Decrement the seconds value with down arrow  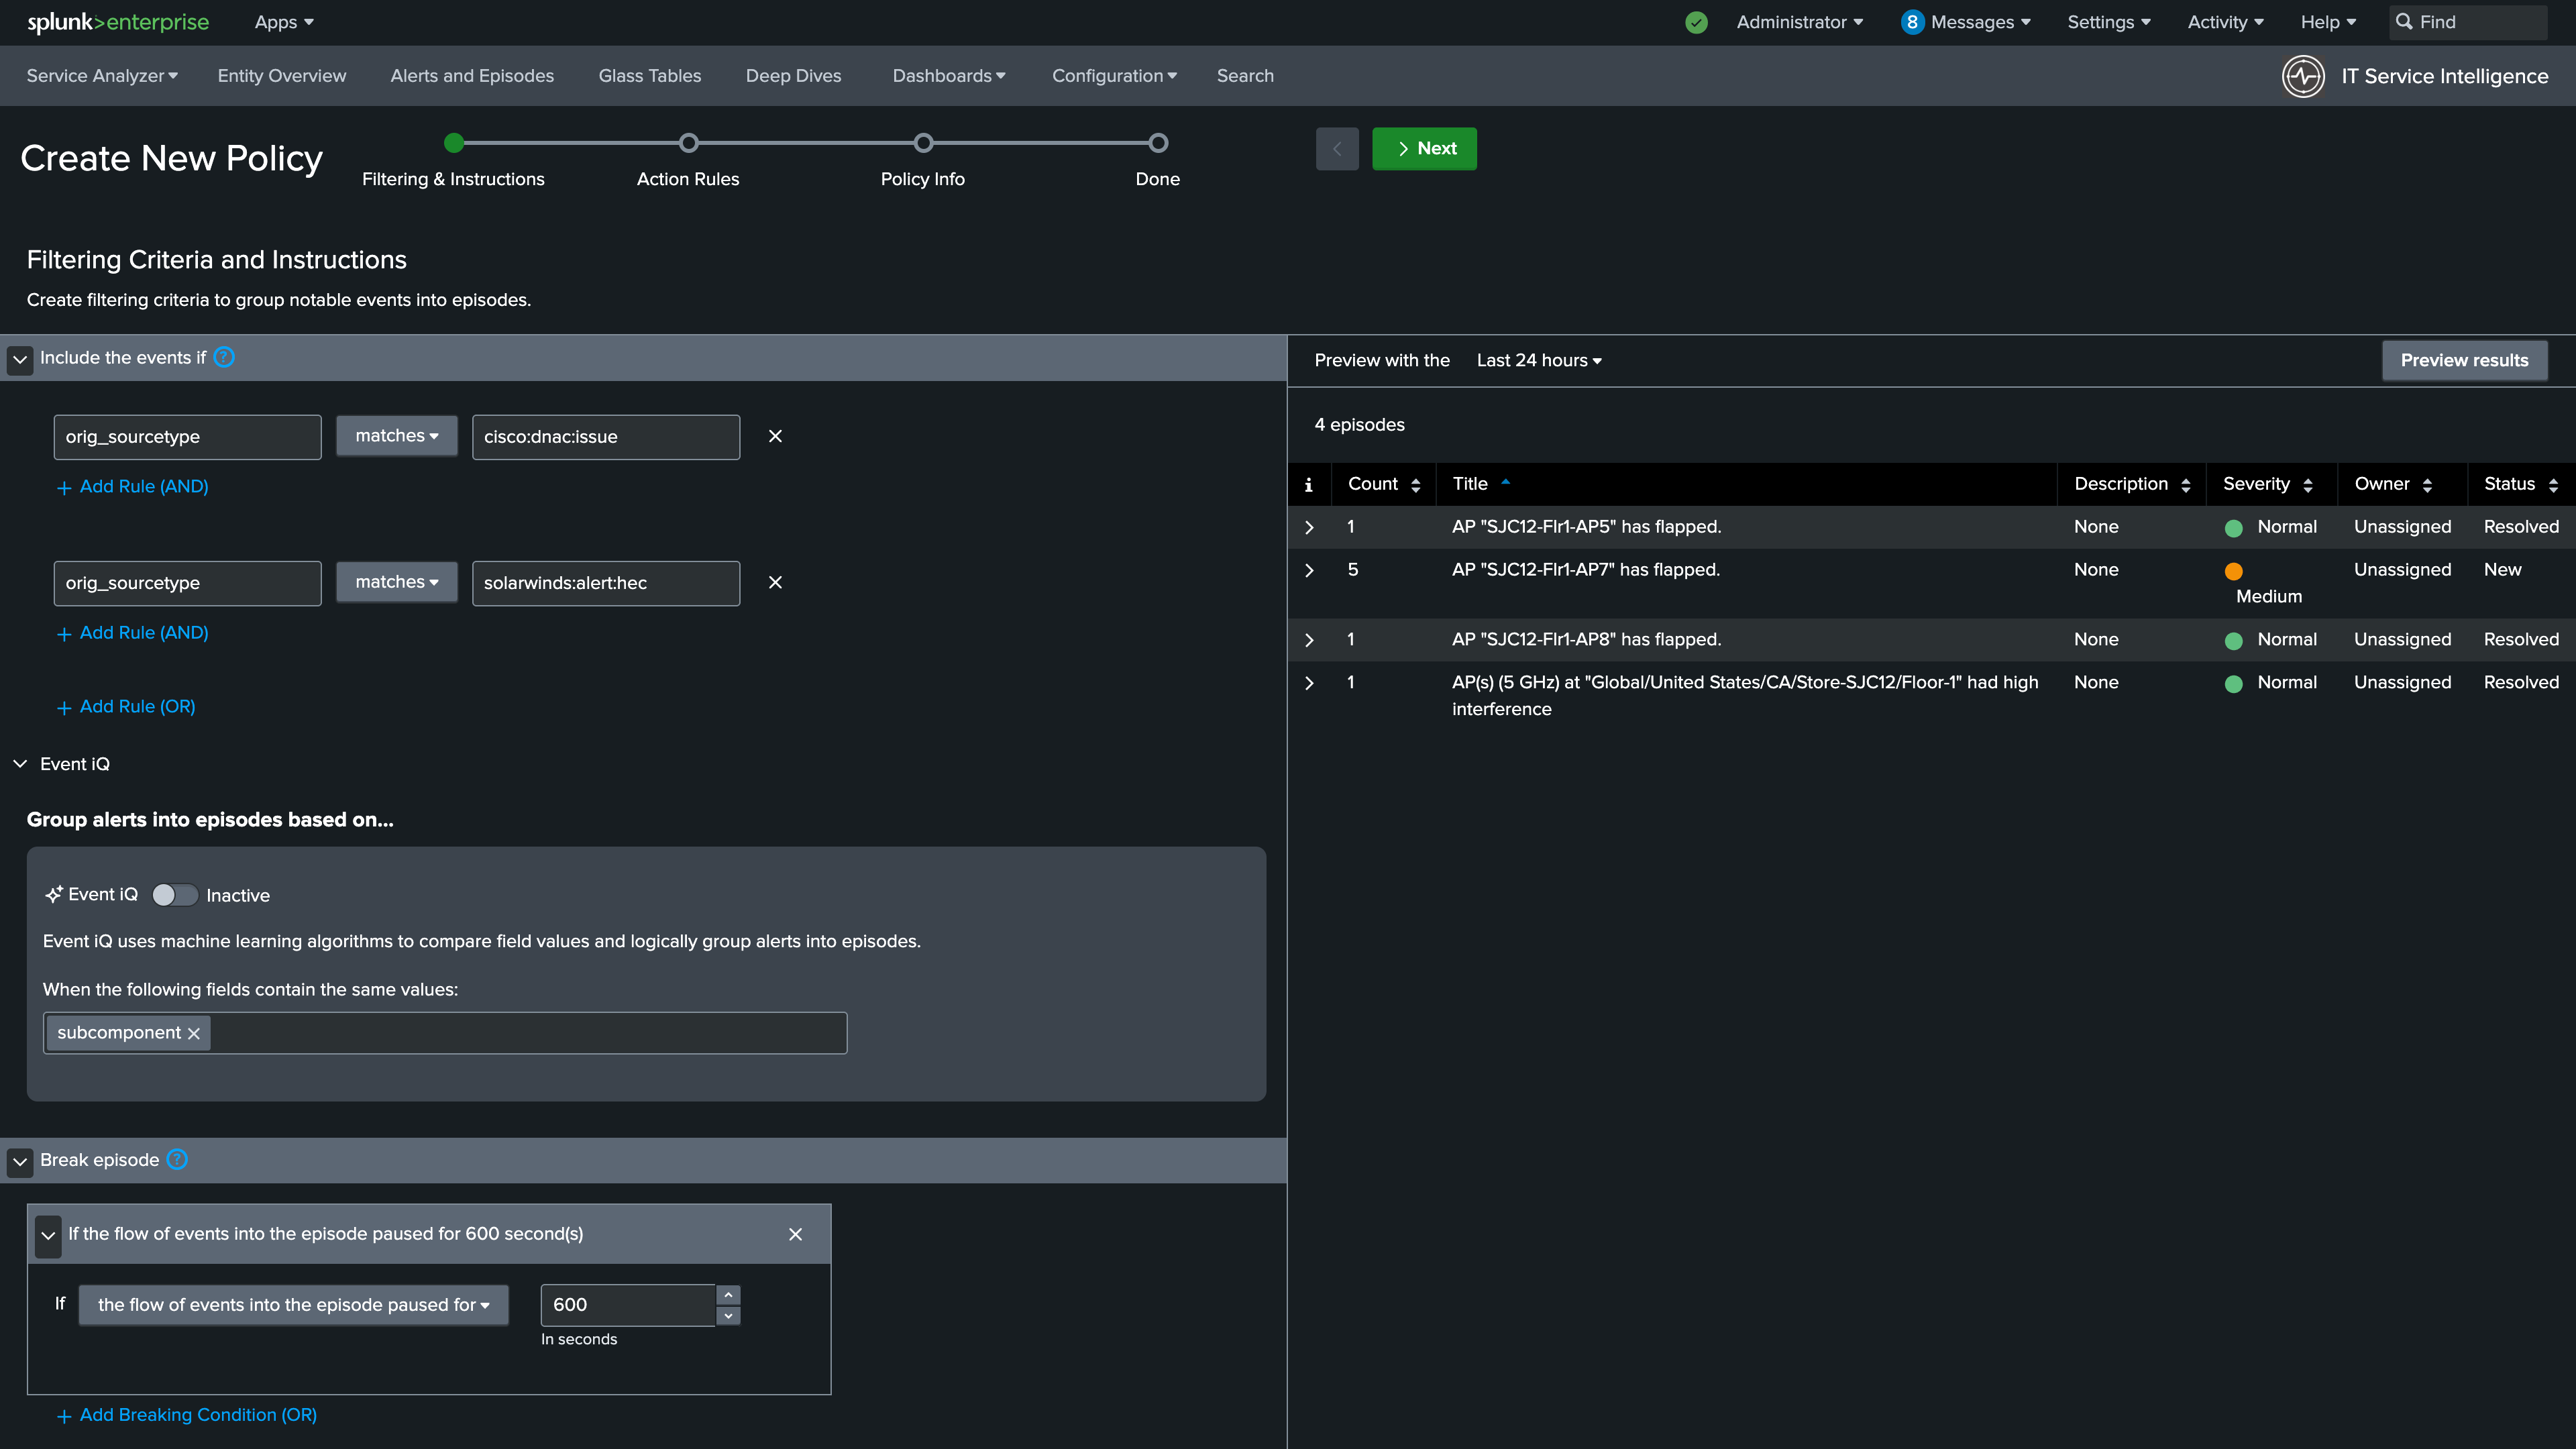click(x=728, y=1315)
